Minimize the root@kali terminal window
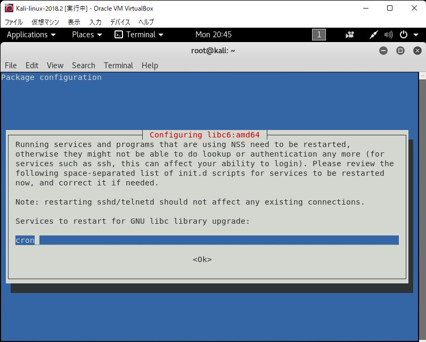426x342 pixels. [383, 51]
